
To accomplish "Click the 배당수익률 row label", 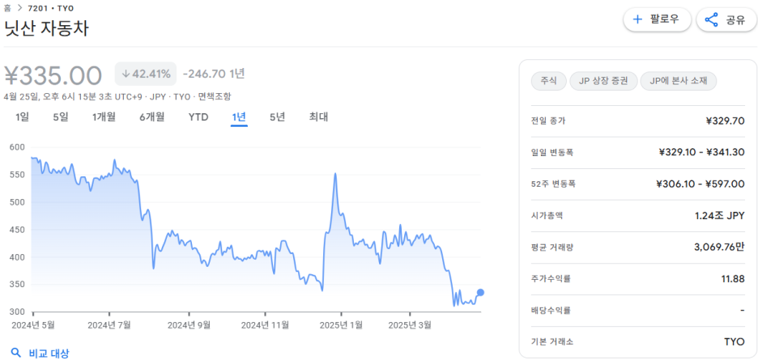I will click(x=551, y=310).
